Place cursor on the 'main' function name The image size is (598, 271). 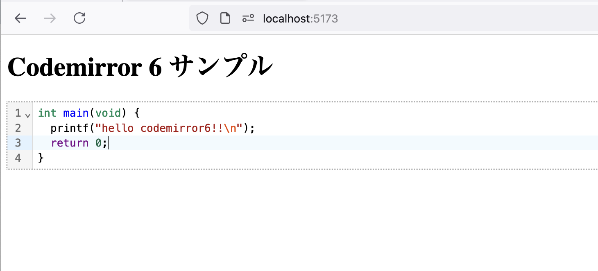click(x=76, y=113)
